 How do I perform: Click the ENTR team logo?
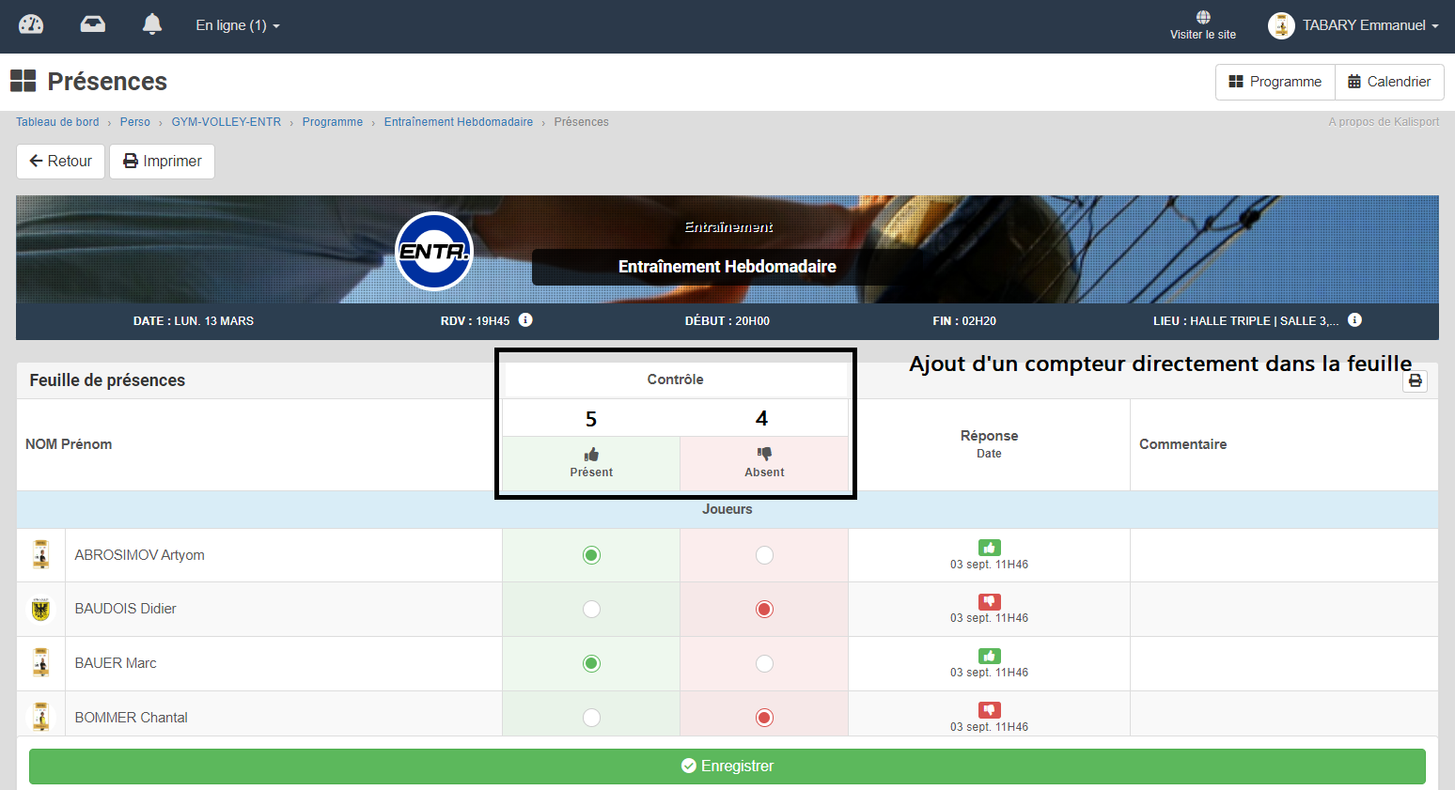(434, 252)
